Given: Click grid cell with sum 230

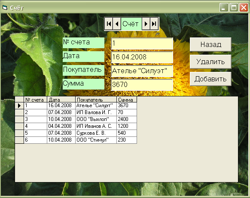Looking at the screenshot, I should pos(127,140).
